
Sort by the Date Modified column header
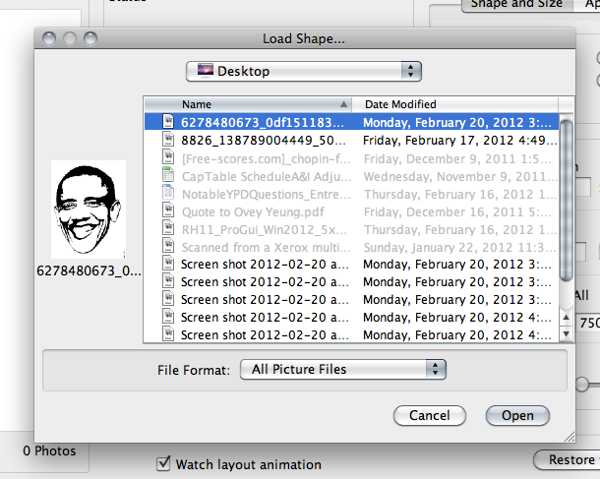tap(455, 104)
